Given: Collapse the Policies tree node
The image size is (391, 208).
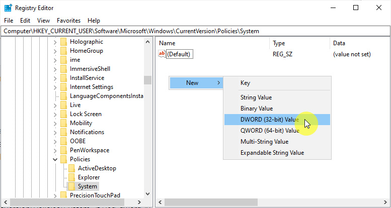Looking at the screenshot, I should tap(55, 159).
